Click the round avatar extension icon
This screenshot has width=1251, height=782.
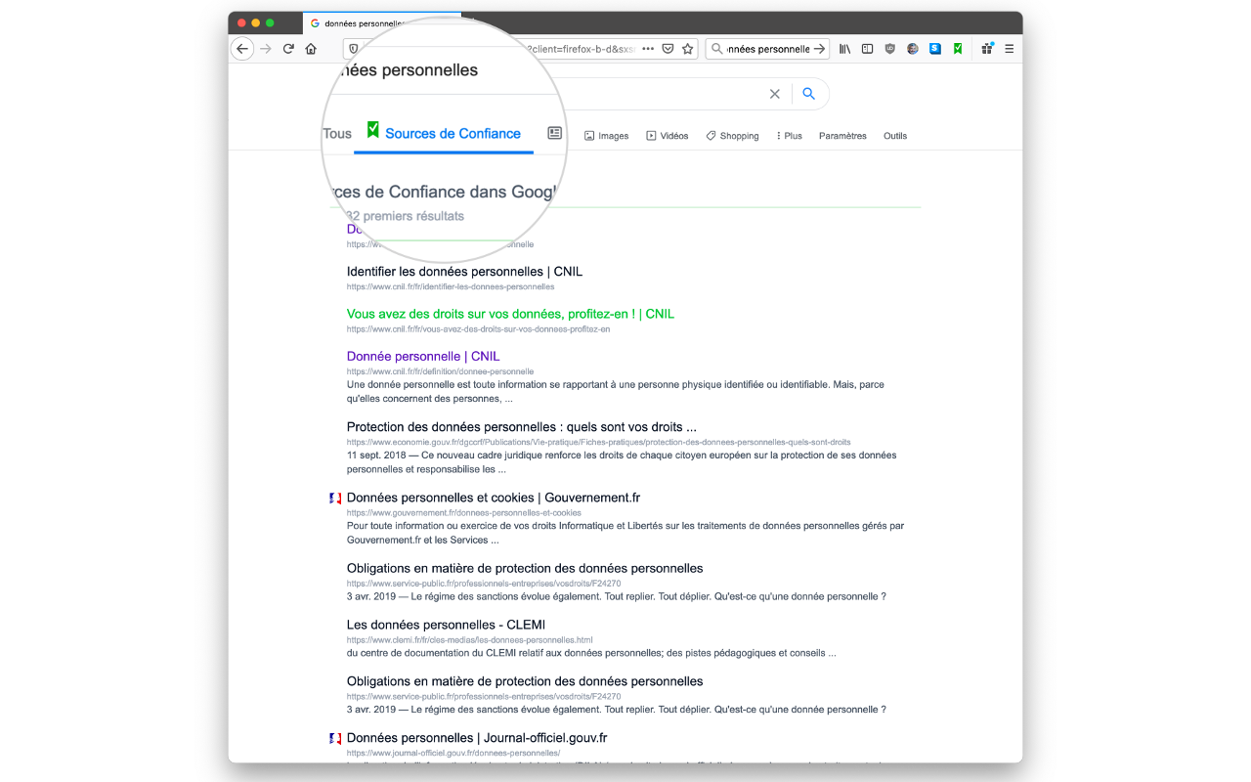tap(913, 49)
